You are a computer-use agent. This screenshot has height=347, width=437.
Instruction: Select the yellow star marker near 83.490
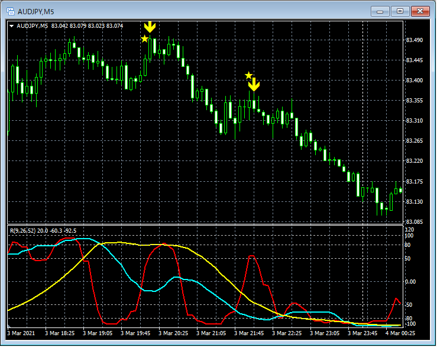pos(144,39)
